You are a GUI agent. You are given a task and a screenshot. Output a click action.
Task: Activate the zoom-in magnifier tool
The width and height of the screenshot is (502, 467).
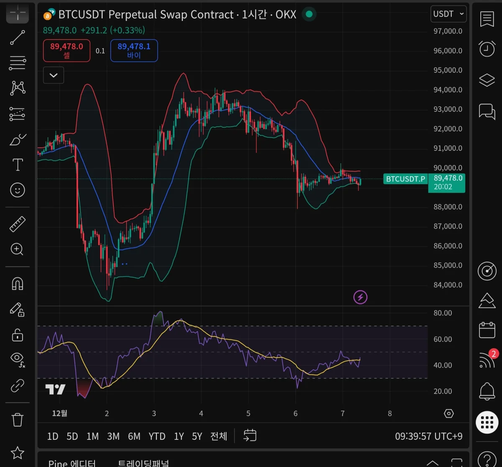tap(18, 249)
